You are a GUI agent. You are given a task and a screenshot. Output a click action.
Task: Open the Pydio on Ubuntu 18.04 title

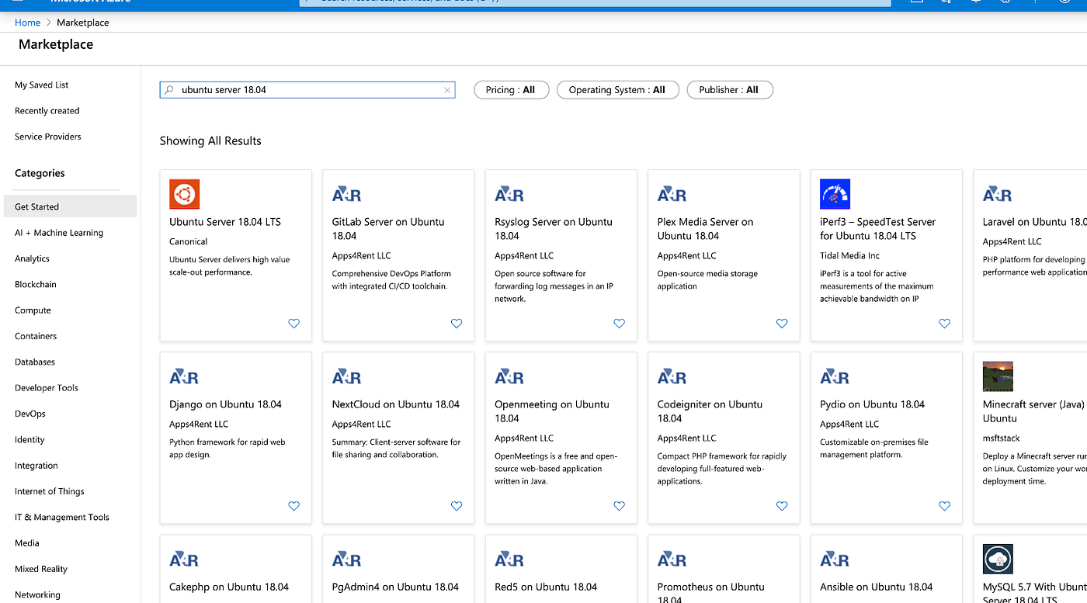pos(873,404)
